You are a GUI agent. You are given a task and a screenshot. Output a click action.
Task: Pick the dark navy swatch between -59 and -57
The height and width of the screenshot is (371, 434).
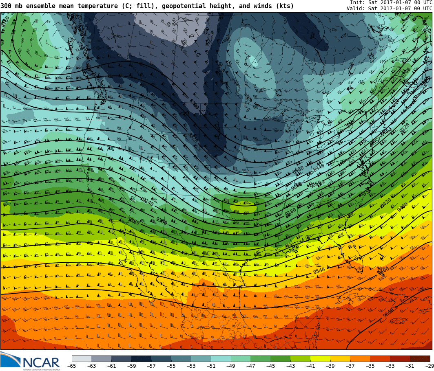click(x=141, y=359)
